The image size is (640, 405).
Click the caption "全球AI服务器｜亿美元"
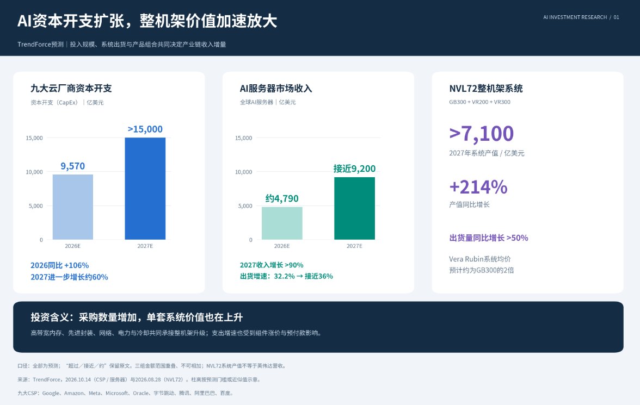[x=268, y=102]
